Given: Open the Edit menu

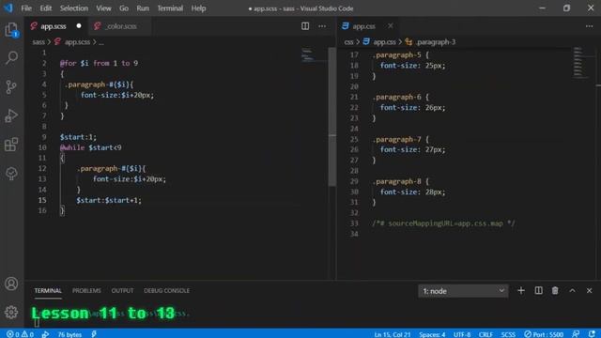Looking at the screenshot, I should point(46,8).
